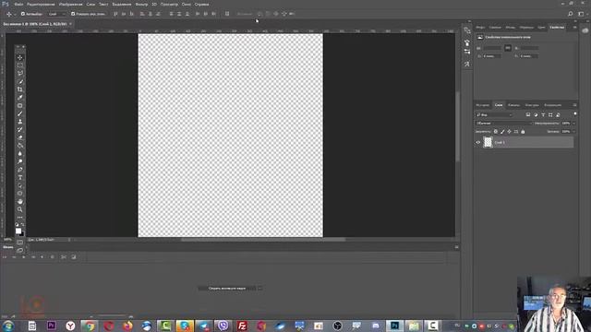This screenshot has height=332, width=591.
Task: Swap foreground and background colors arrow
Action: click(22, 225)
